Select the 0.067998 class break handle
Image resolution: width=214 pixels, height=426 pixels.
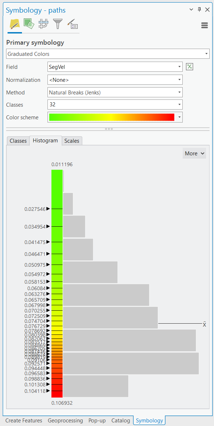coord(48,305)
